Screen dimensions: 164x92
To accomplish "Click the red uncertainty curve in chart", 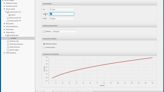I will (x=97, y=66).
